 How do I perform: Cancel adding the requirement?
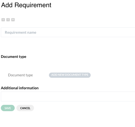point(25,108)
